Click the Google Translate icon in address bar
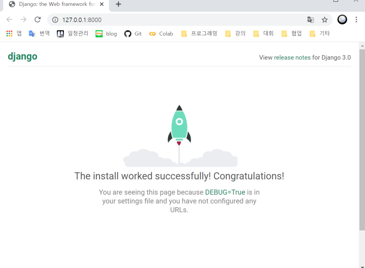Image resolution: width=365 pixels, height=268 pixels. [x=311, y=20]
